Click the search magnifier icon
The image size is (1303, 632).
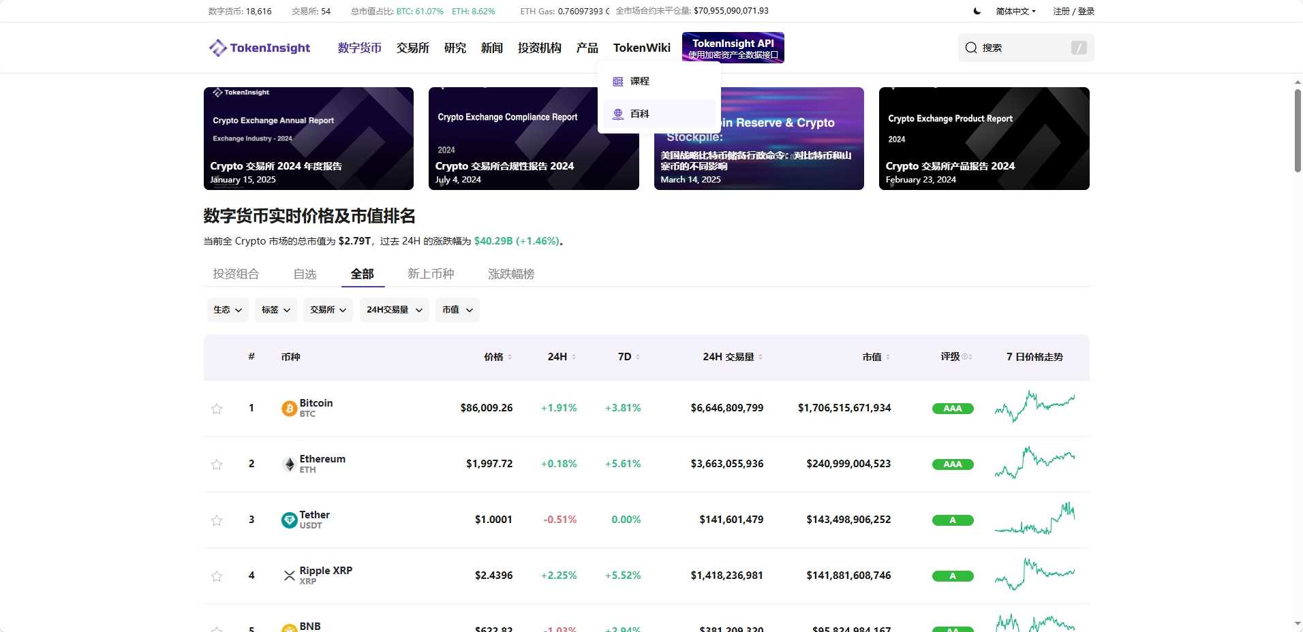(x=970, y=48)
